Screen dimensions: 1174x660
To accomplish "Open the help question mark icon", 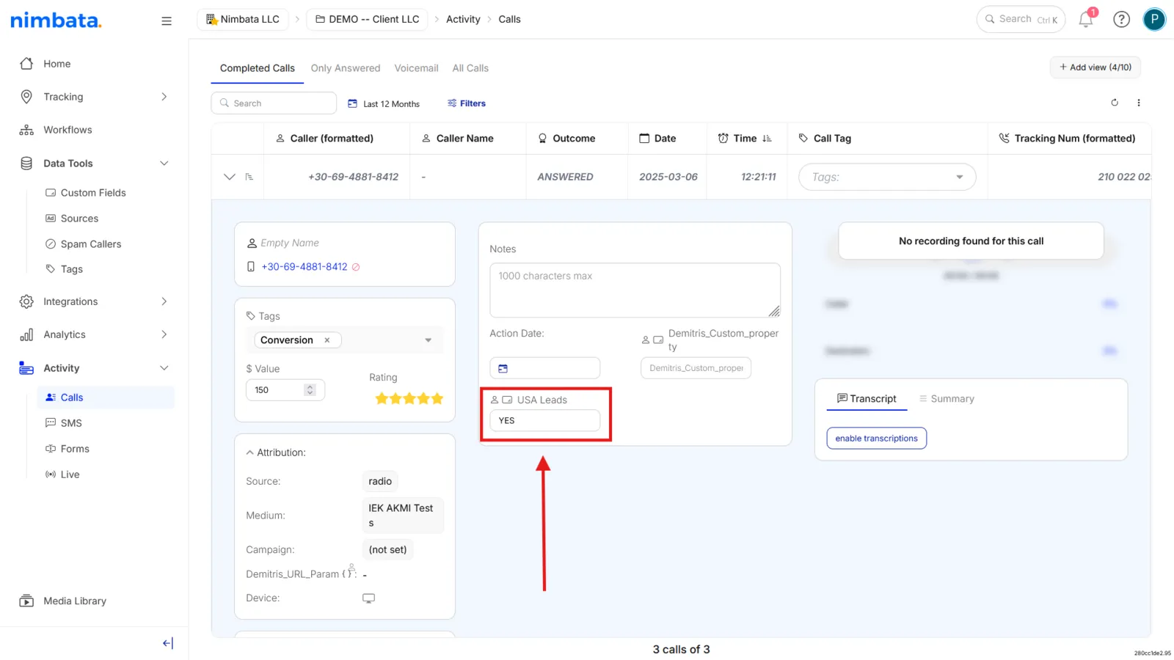I will (x=1121, y=20).
